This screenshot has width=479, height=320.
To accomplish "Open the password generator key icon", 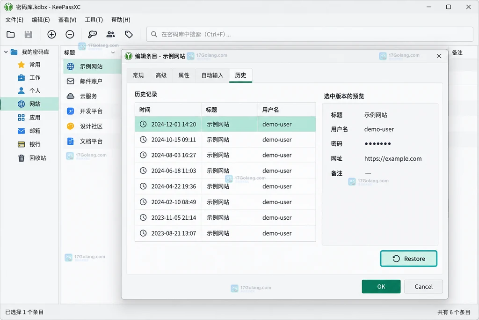I will click(92, 34).
